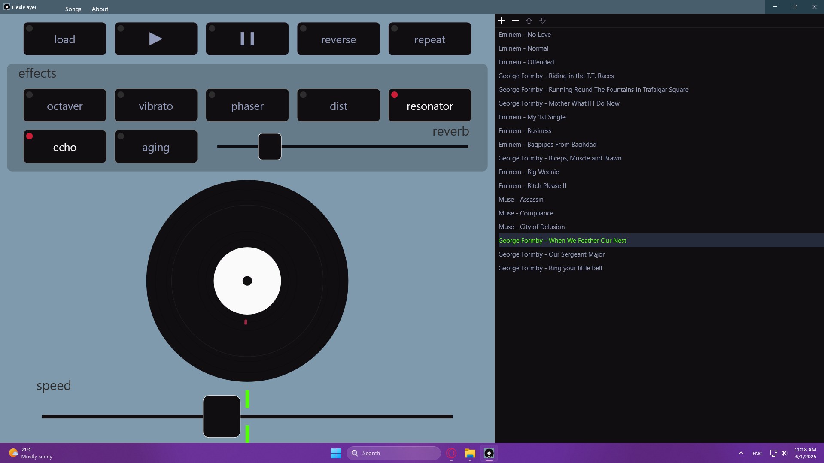
Task: Disable the resonator effect
Action: [x=429, y=105]
